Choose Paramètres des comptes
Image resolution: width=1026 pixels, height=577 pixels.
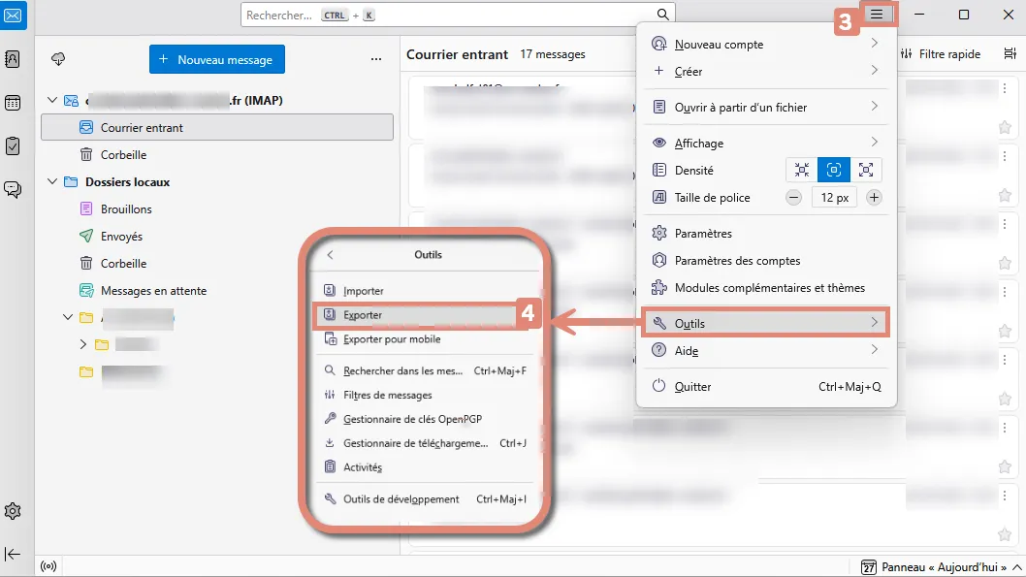766,260
